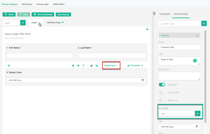Click the calendar icon in Today's Date field
The height and width of the screenshot is (134, 210).
pos(143,80)
